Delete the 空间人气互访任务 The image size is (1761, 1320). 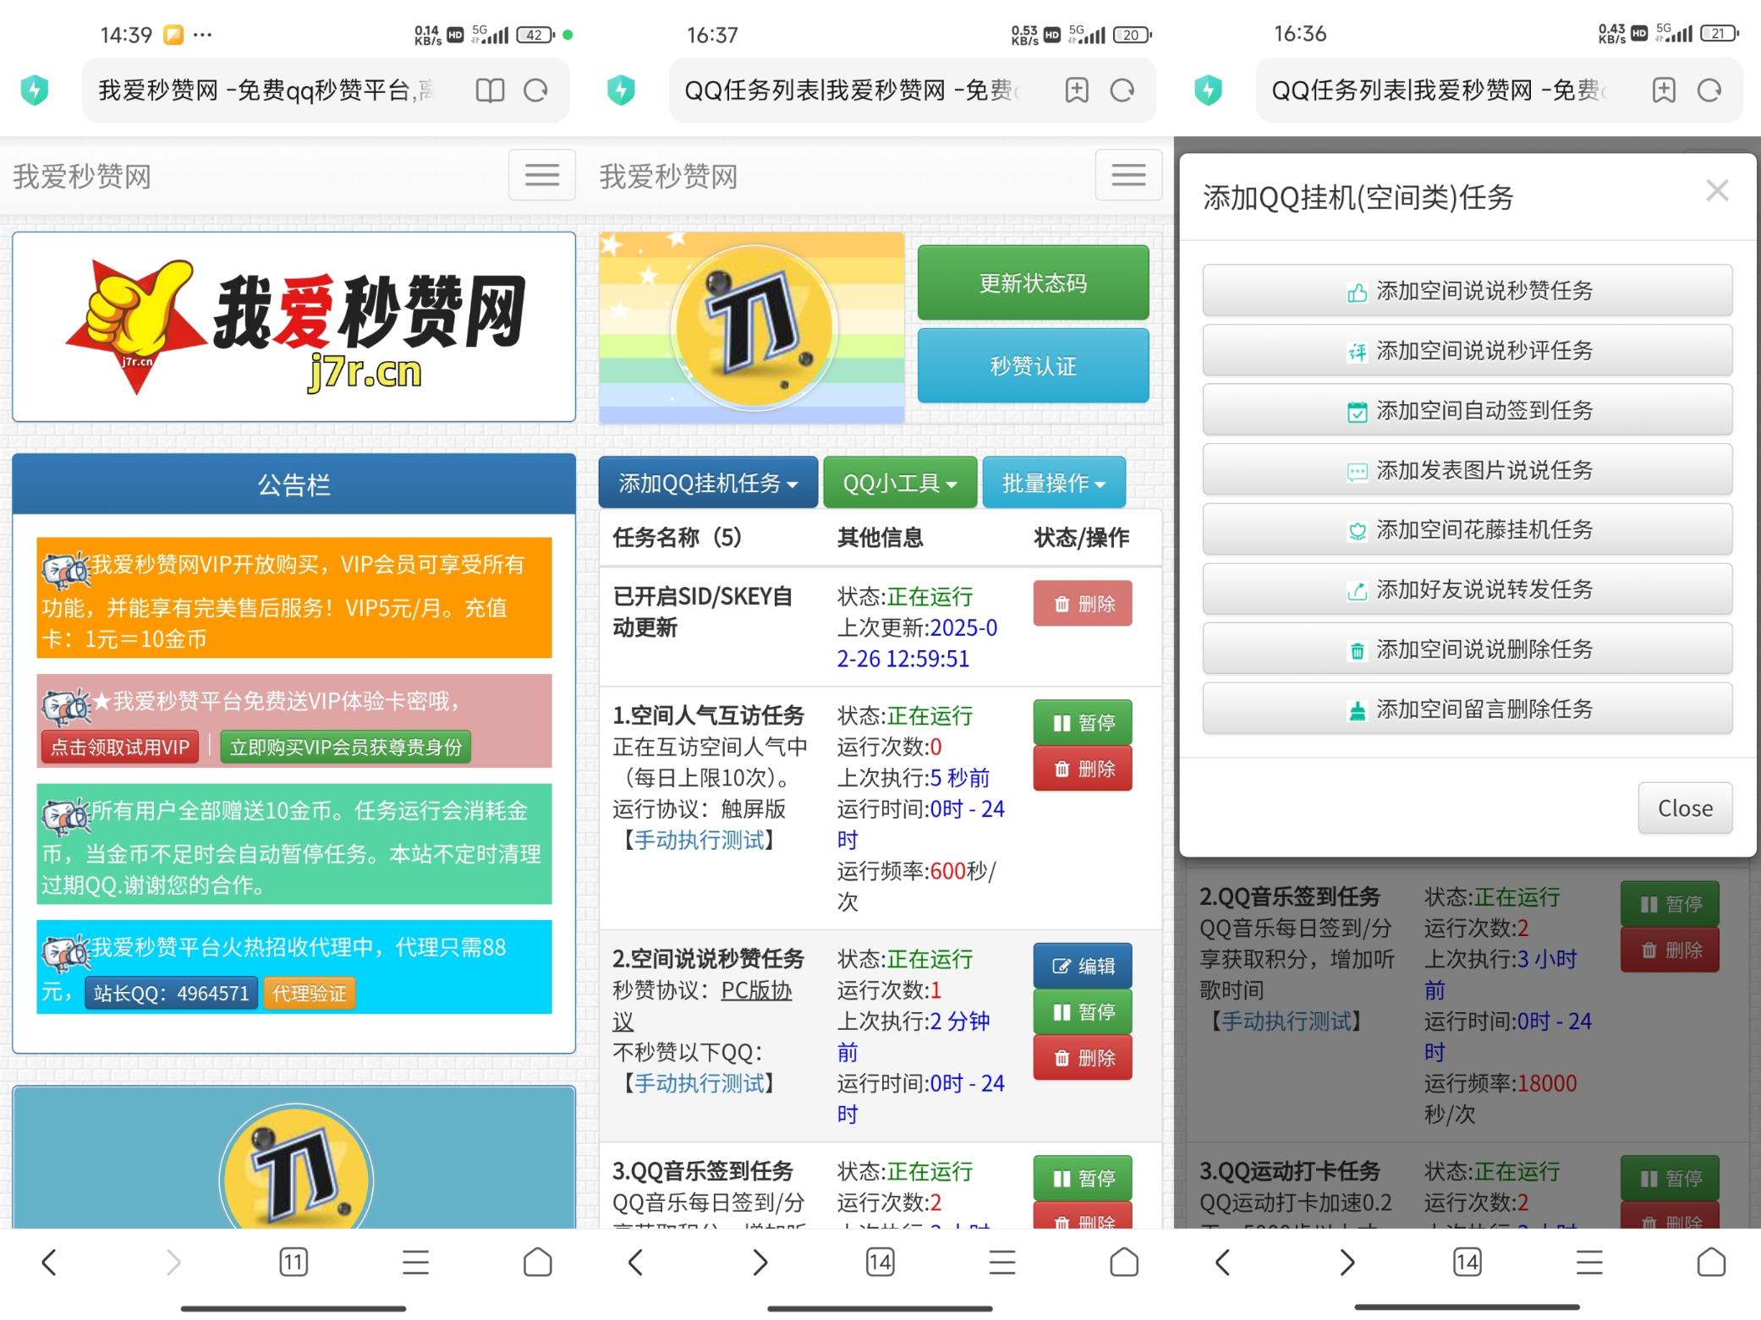point(1083,769)
